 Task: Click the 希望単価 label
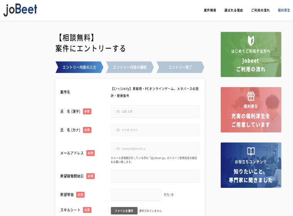67,195
